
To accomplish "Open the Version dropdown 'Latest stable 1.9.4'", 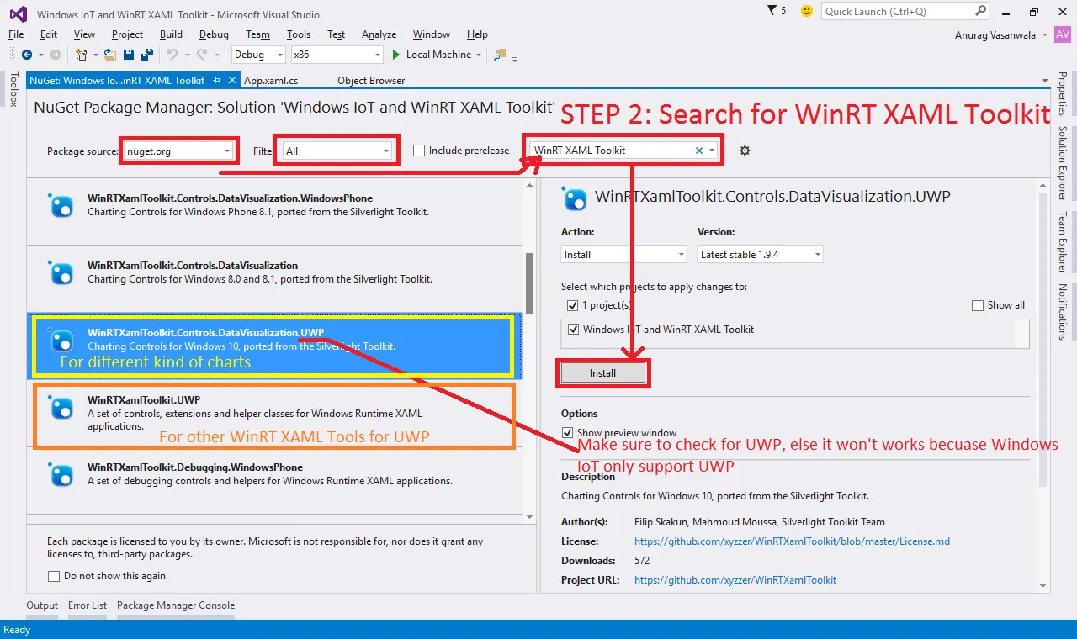I will [760, 254].
